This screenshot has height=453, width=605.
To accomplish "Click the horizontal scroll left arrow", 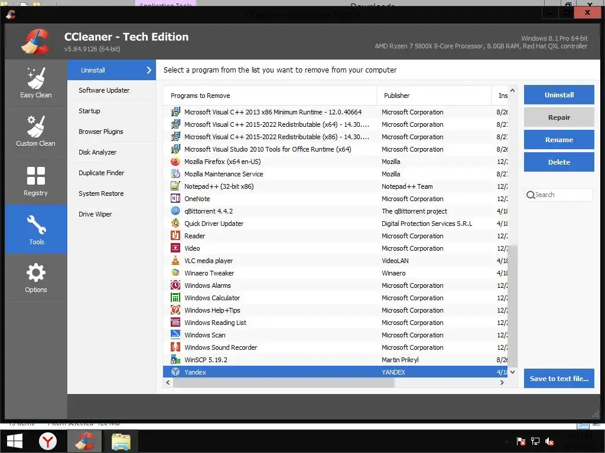I will 168,382.
